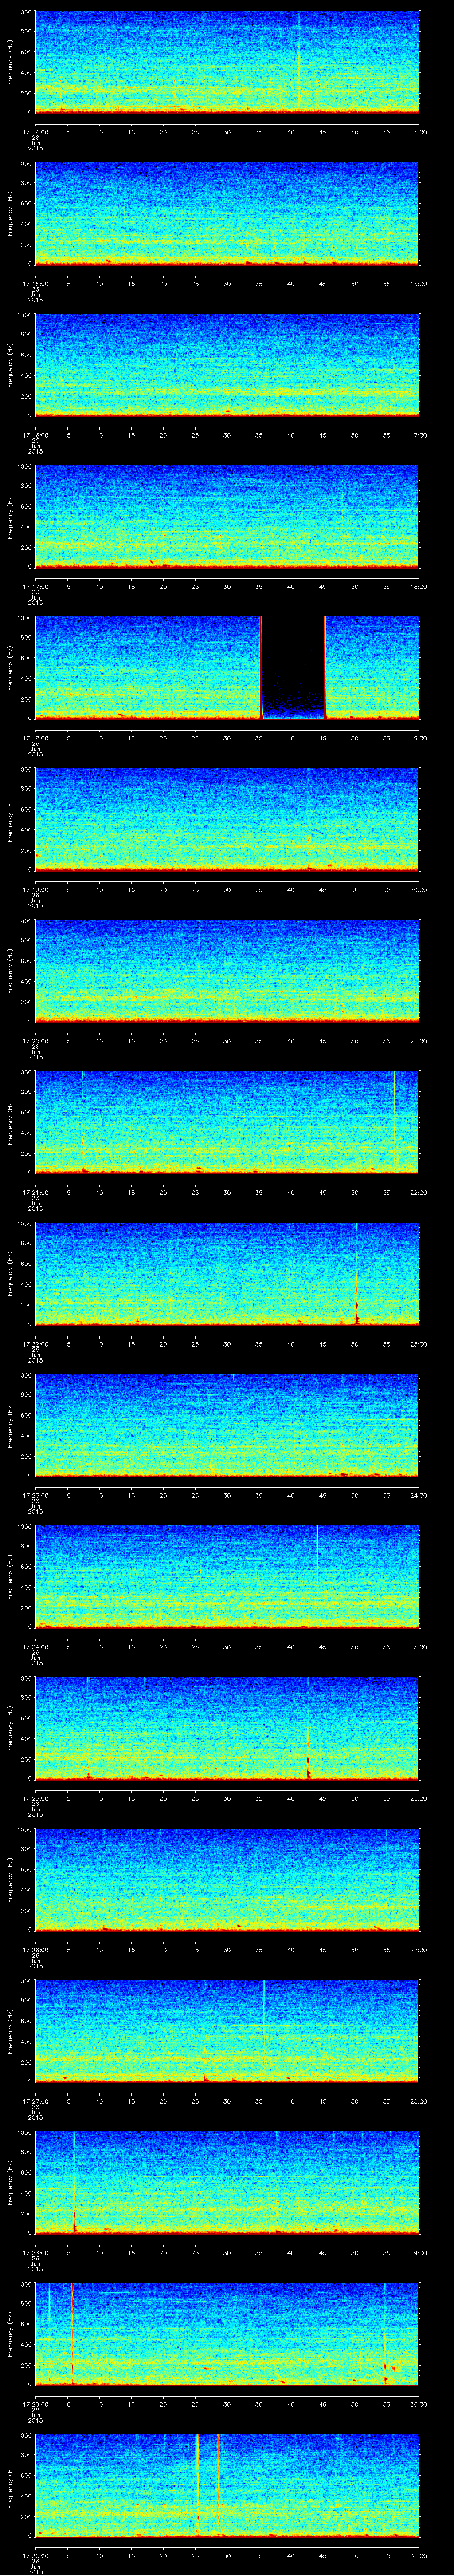This screenshot has width=454, height=2575.
Task: Select the spectrogram plot beginning at 17:17:00
Action: (x=227, y=517)
